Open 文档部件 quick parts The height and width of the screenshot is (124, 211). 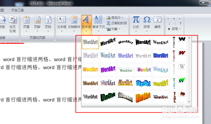tap(74, 24)
